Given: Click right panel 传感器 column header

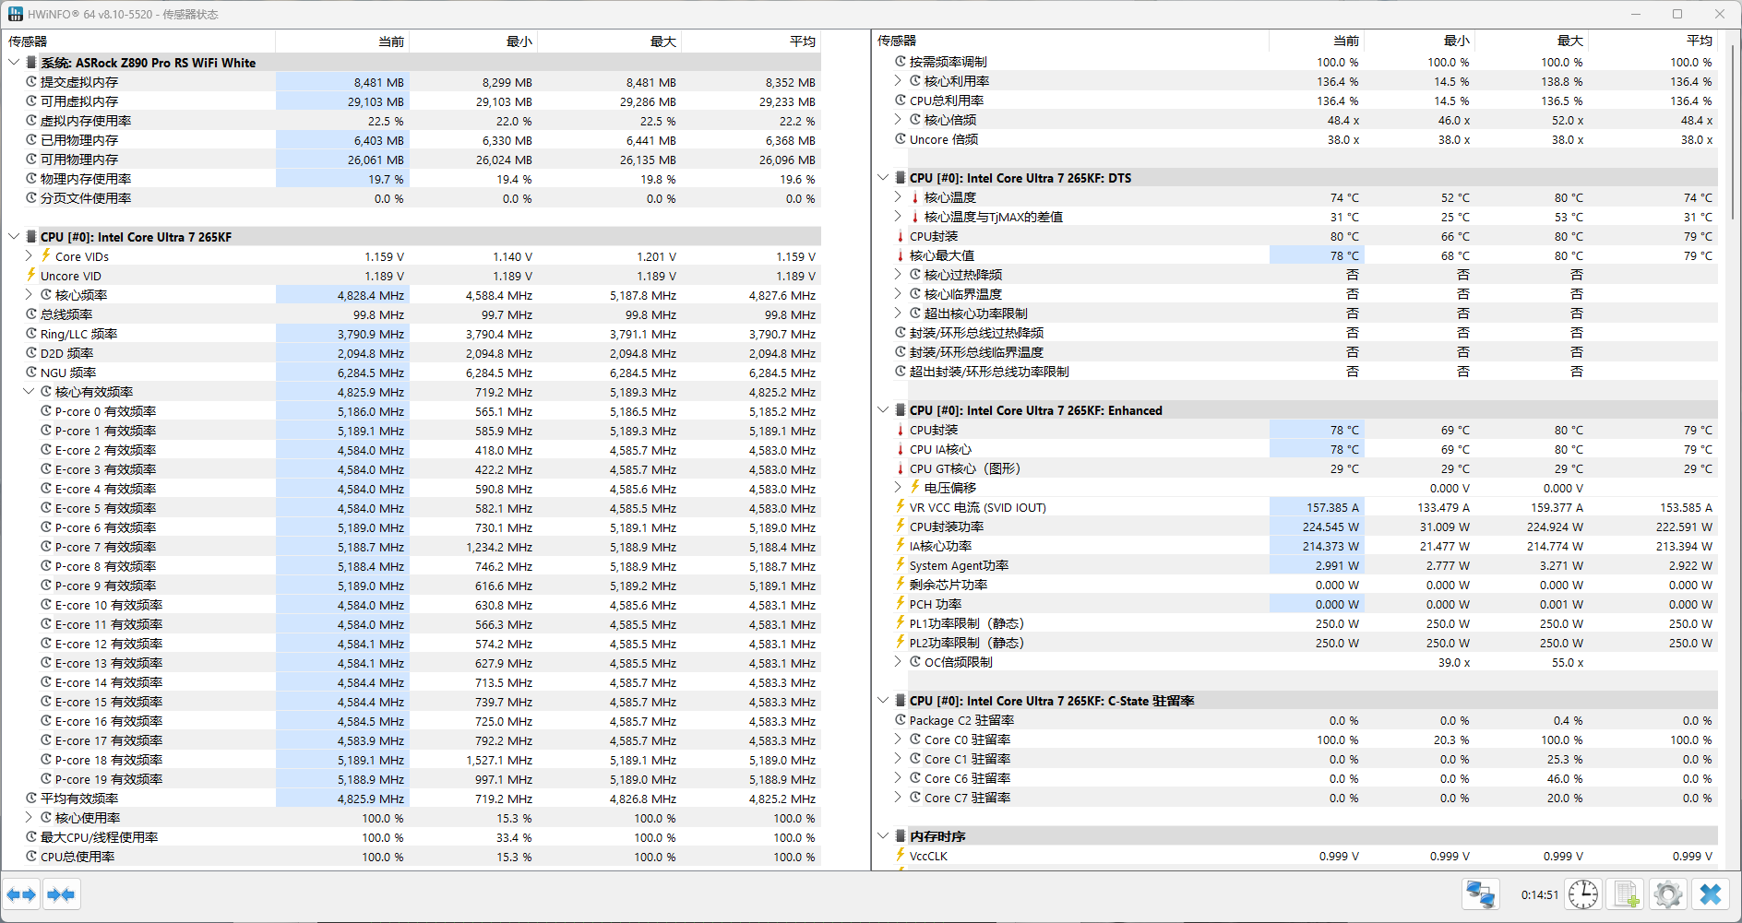Looking at the screenshot, I should click(1070, 41).
